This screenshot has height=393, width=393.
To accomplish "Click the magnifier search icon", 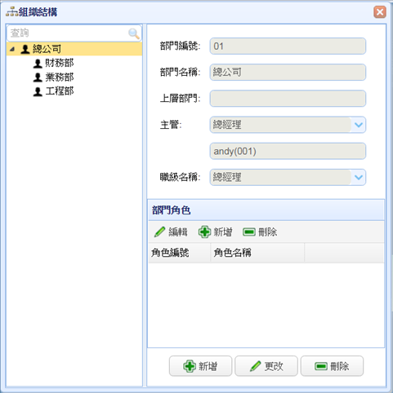I will pyautogui.click(x=134, y=33).
